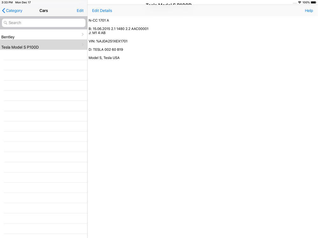Click the Mon Dec 17 date

point(23,3)
